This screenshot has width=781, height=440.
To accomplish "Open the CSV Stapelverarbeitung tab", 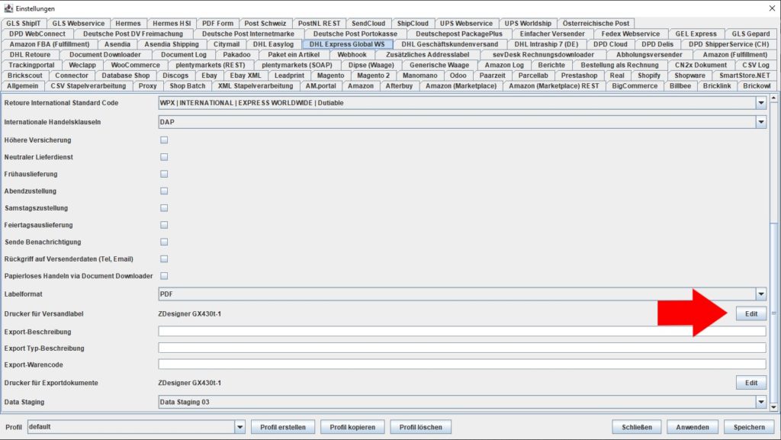I will coord(88,86).
